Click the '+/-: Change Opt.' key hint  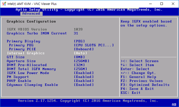point(138,73)
